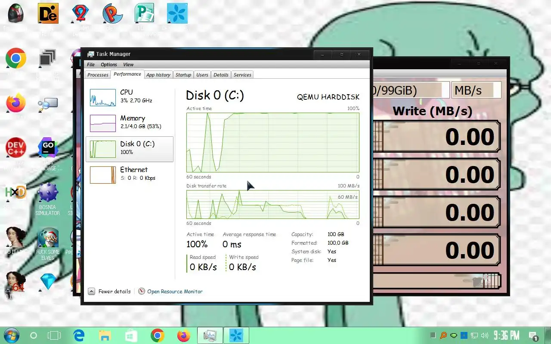Launch Microsoft Edge from the taskbar
Image resolution: width=551 pixels, height=344 pixels.
(x=78, y=335)
